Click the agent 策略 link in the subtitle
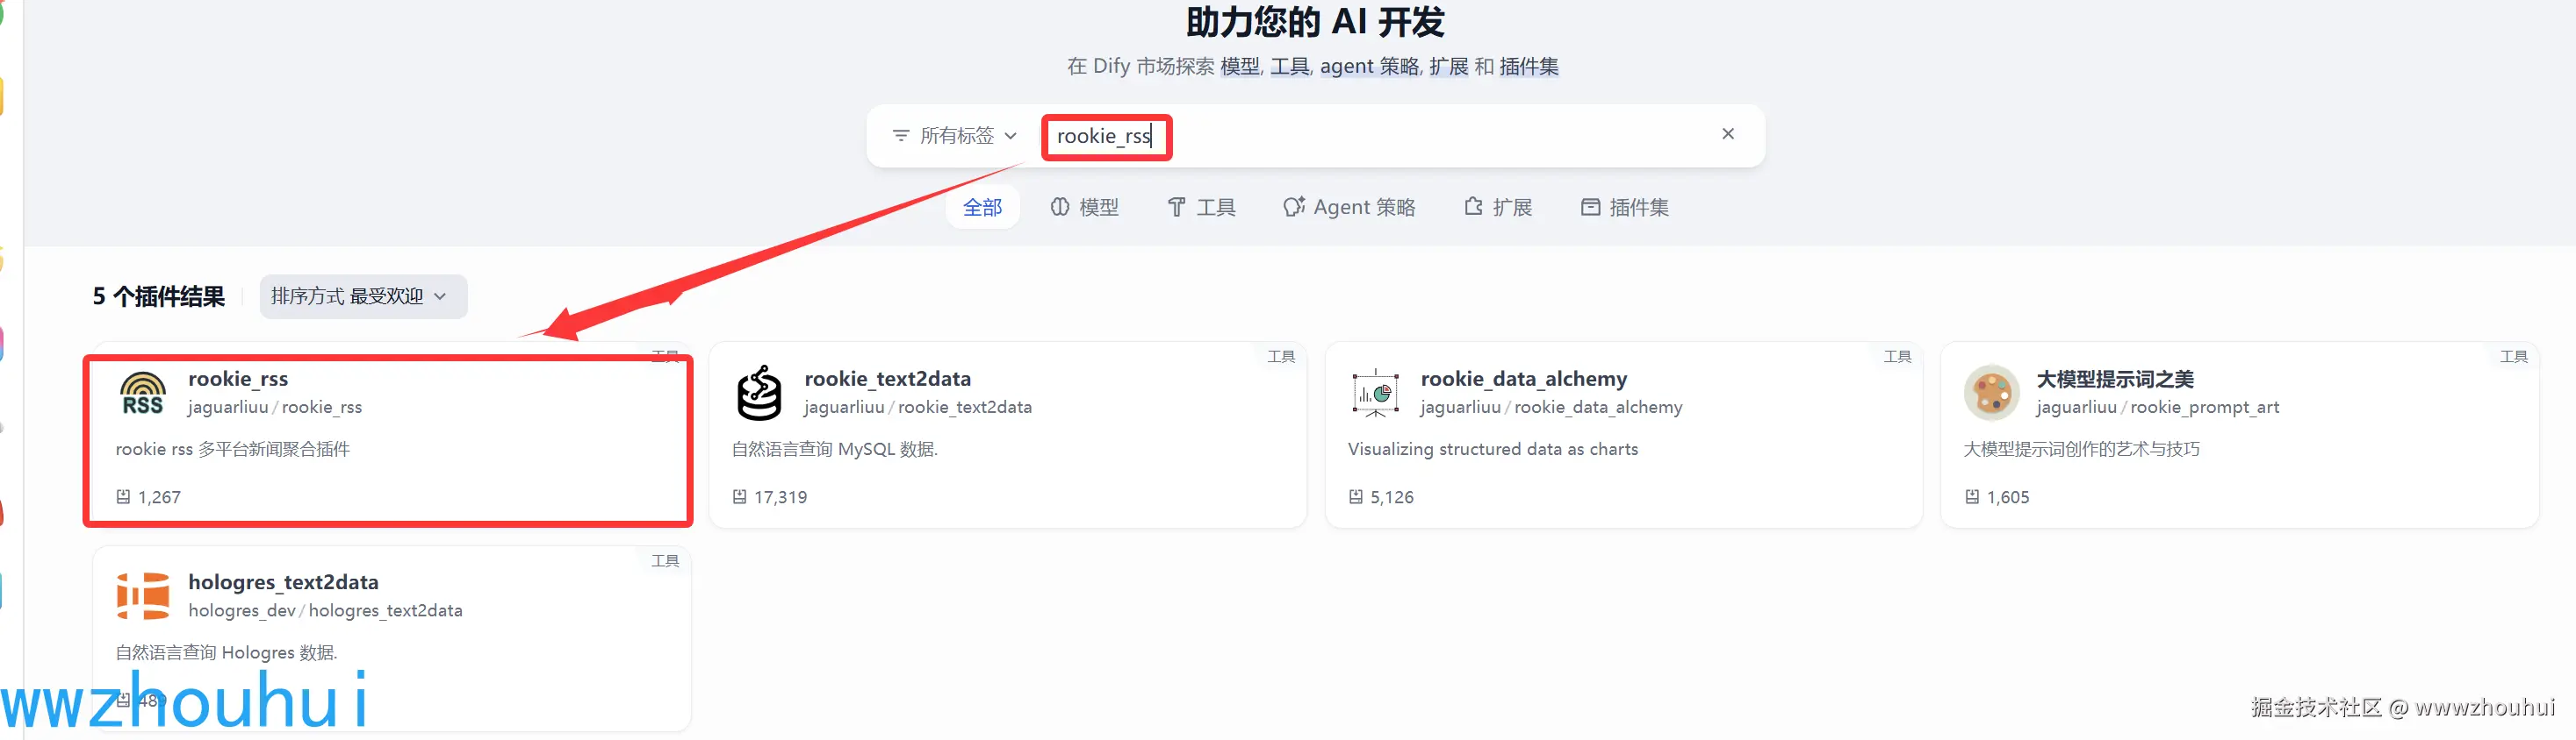This screenshot has height=740, width=2576. pos(1369,66)
